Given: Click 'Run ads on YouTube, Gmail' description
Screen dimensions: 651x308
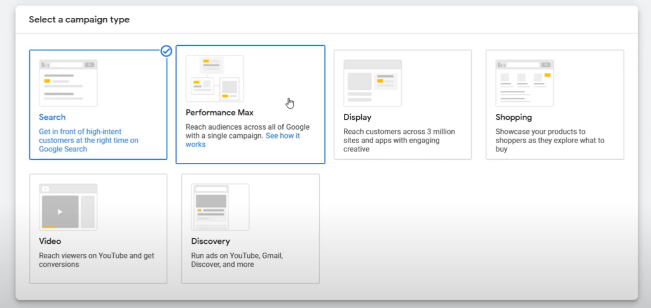Looking at the screenshot, I should click(x=237, y=260).
